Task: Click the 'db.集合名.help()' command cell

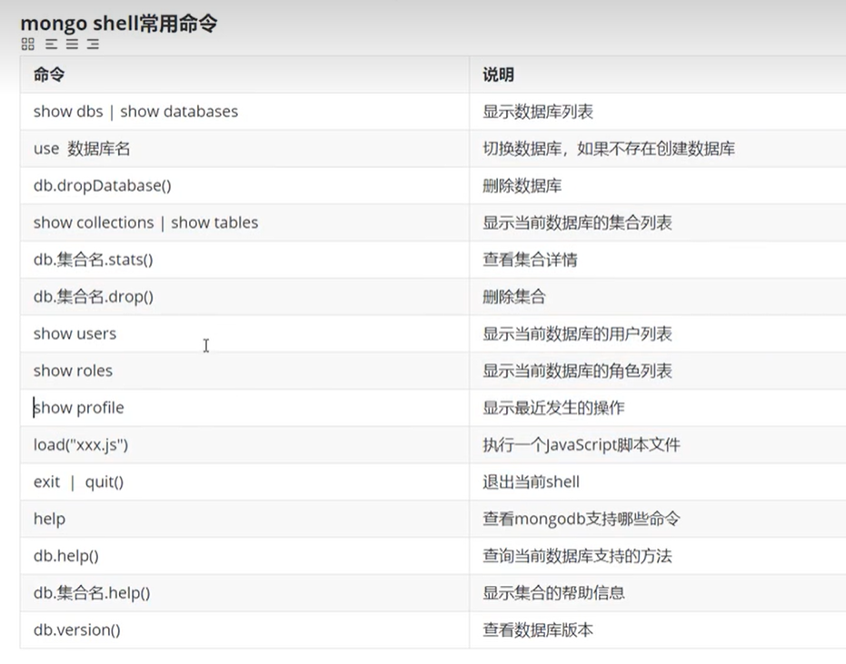Action: (x=244, y=593)
